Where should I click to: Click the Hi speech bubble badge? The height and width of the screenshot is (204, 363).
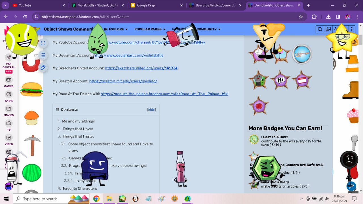(x=280, y=80)
